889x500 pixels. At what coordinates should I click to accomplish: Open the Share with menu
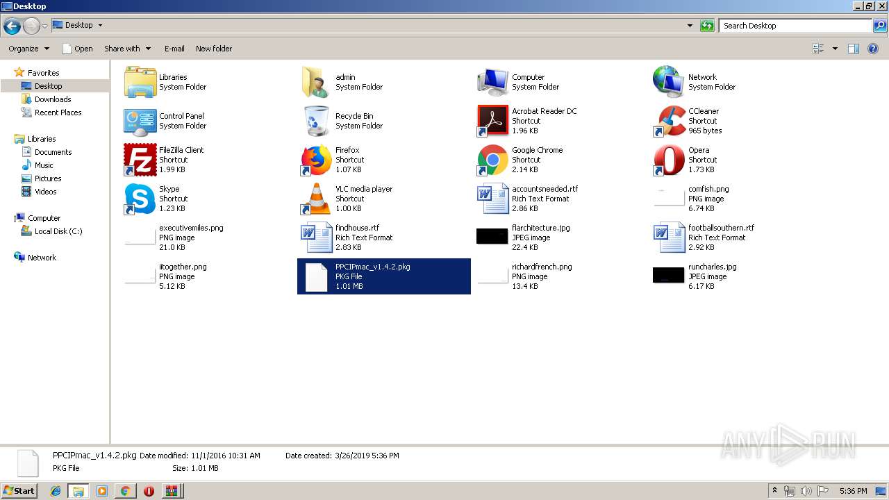tap(127, 49)
